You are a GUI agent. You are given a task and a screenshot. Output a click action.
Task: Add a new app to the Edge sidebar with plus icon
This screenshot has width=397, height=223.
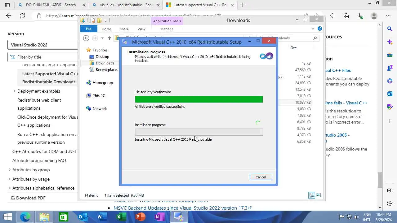click(390, 120)
